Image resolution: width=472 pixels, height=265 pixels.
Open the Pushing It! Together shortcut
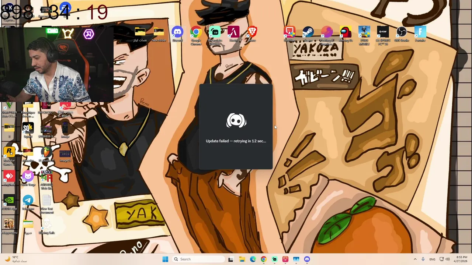[x=327, y=36]
